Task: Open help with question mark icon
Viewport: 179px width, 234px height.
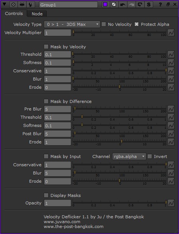Action: pyautogui.click(x=160, y=4)
